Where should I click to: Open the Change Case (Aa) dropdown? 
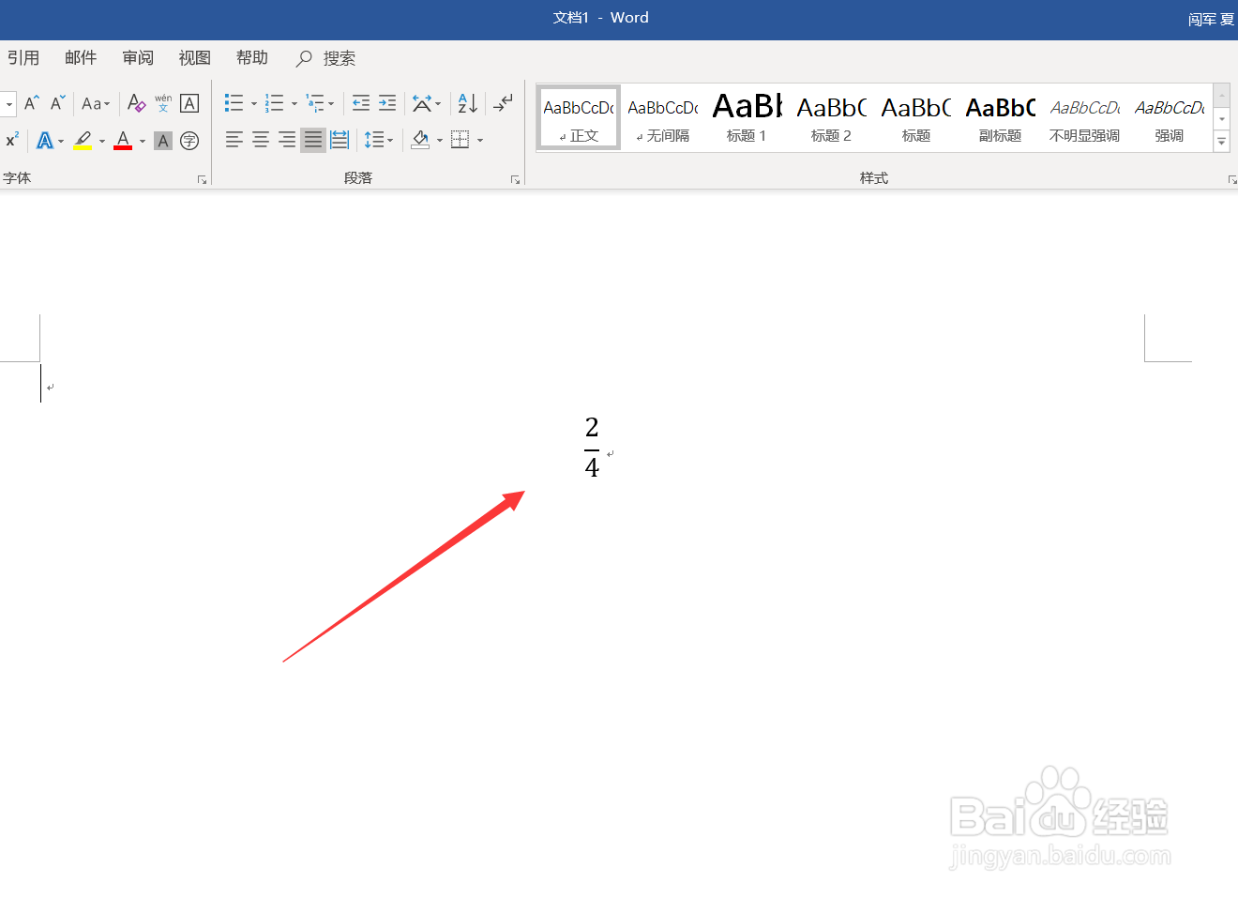coord(96,103)
